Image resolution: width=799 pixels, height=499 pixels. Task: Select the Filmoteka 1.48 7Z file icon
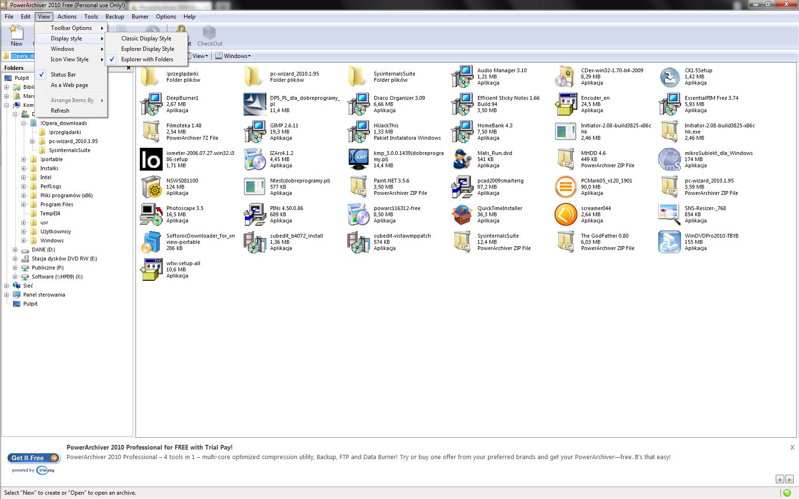[x=151, y=132]
